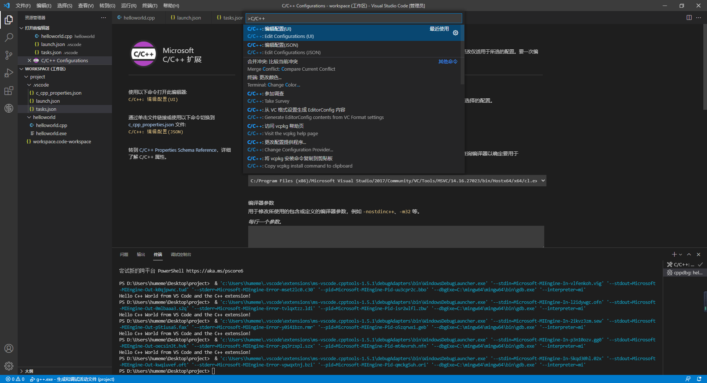Open the Run (运行) menu

point(129,6)
